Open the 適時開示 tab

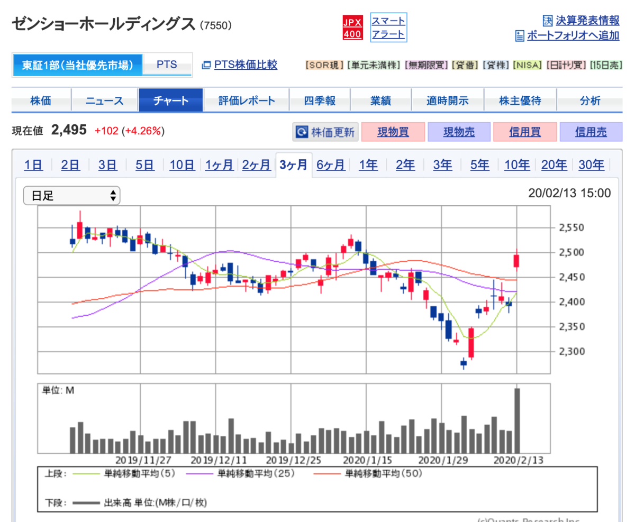[448, 100]
